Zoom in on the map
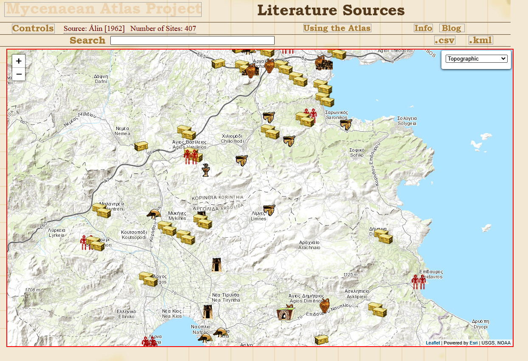 [x=19, y=61]
